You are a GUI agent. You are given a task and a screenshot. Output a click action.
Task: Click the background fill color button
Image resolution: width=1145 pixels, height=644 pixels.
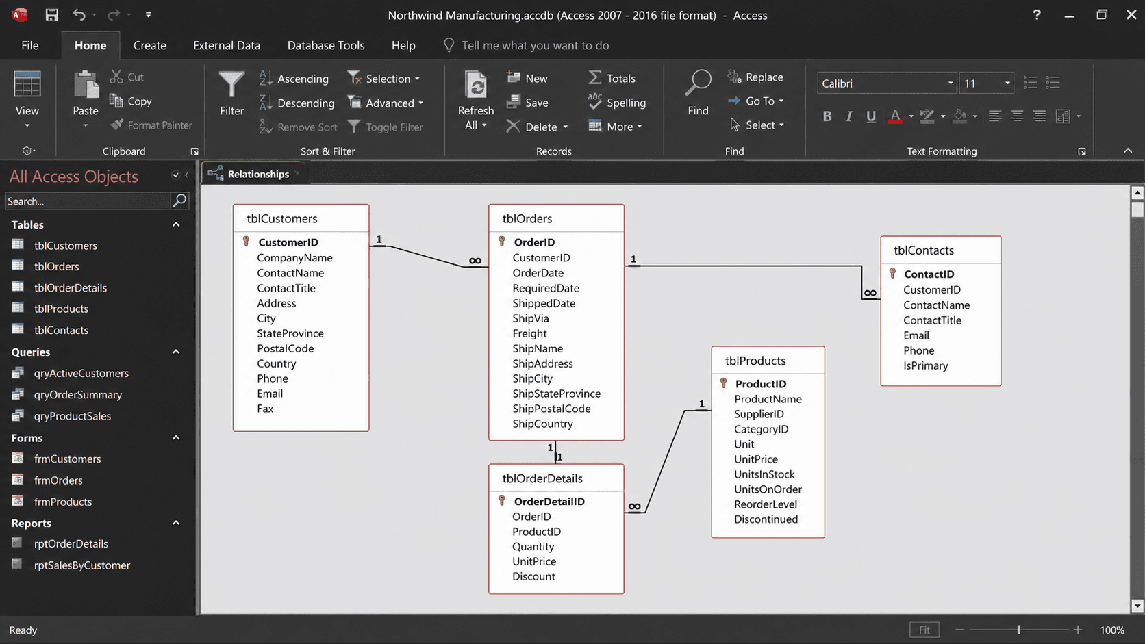pos(960,116)
